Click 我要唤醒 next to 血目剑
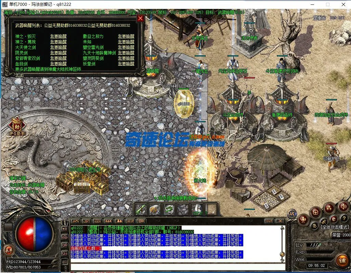The height and width of the screenshot is (273, 351). (x=58, y=64)
